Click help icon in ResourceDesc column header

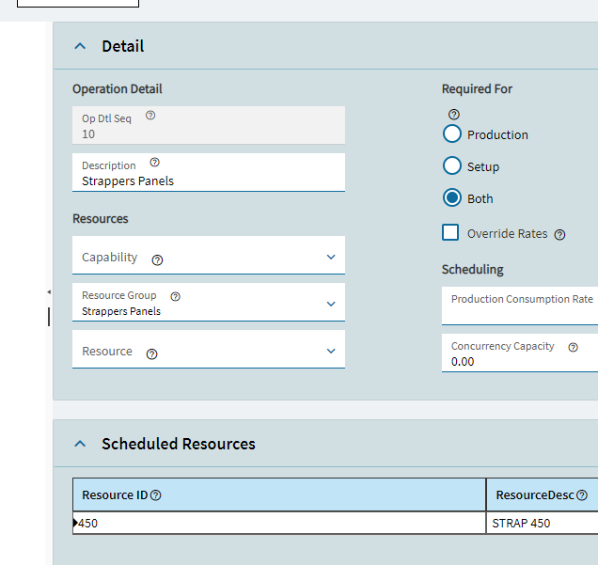click(x=582, y=495)
